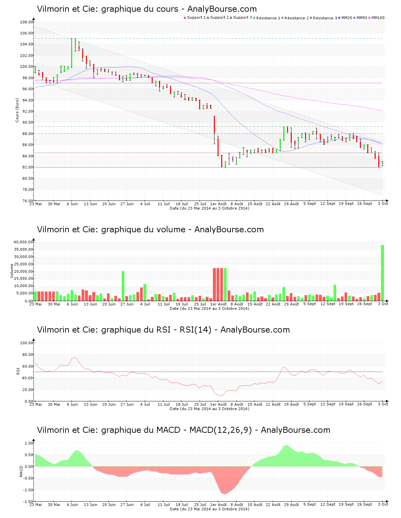
Task: Click the 'Volume' y-axis label
Action: point(12,271)
